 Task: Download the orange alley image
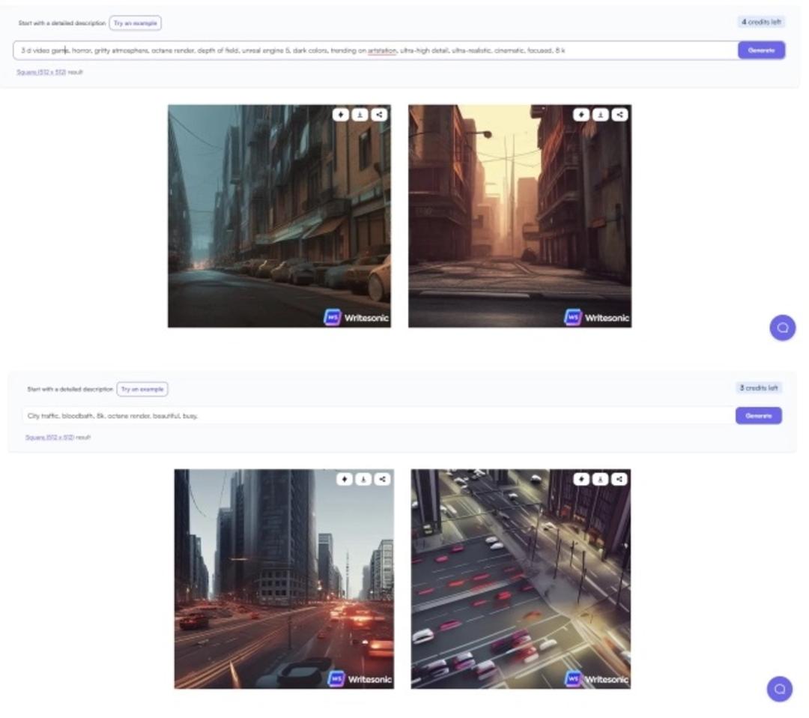click(600, 115)
